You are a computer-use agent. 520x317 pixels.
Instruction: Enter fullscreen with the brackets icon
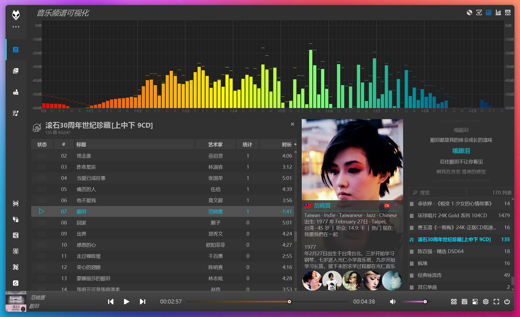tap(496, 302)
